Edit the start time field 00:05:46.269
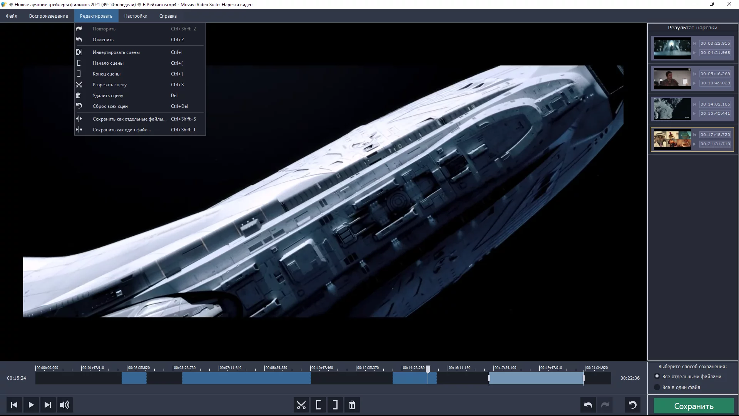The image size is (739, 416). pos(715,74)
